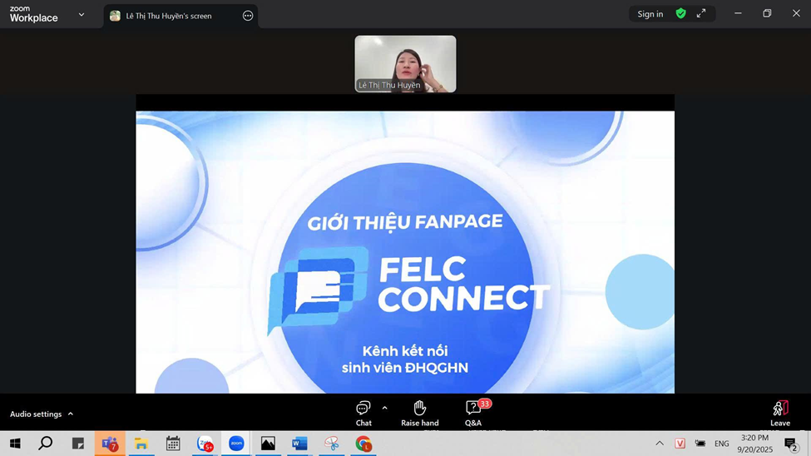Open battery status tray icon
The width and height of the screenshot is (811, 456).
point(700,444)
